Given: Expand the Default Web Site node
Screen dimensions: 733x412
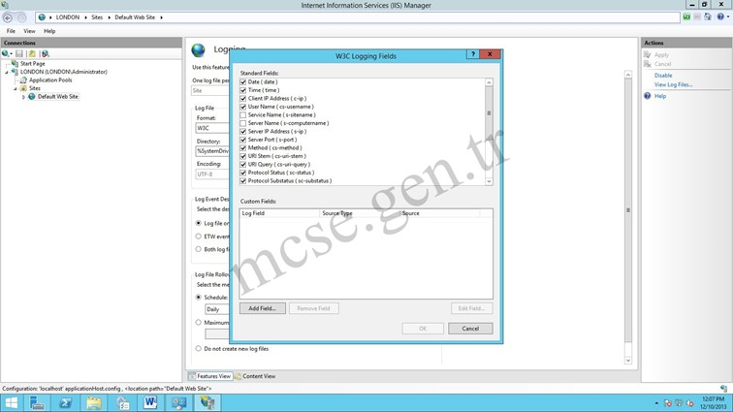Looking at the screenshot, I should [x=23, y=97].
